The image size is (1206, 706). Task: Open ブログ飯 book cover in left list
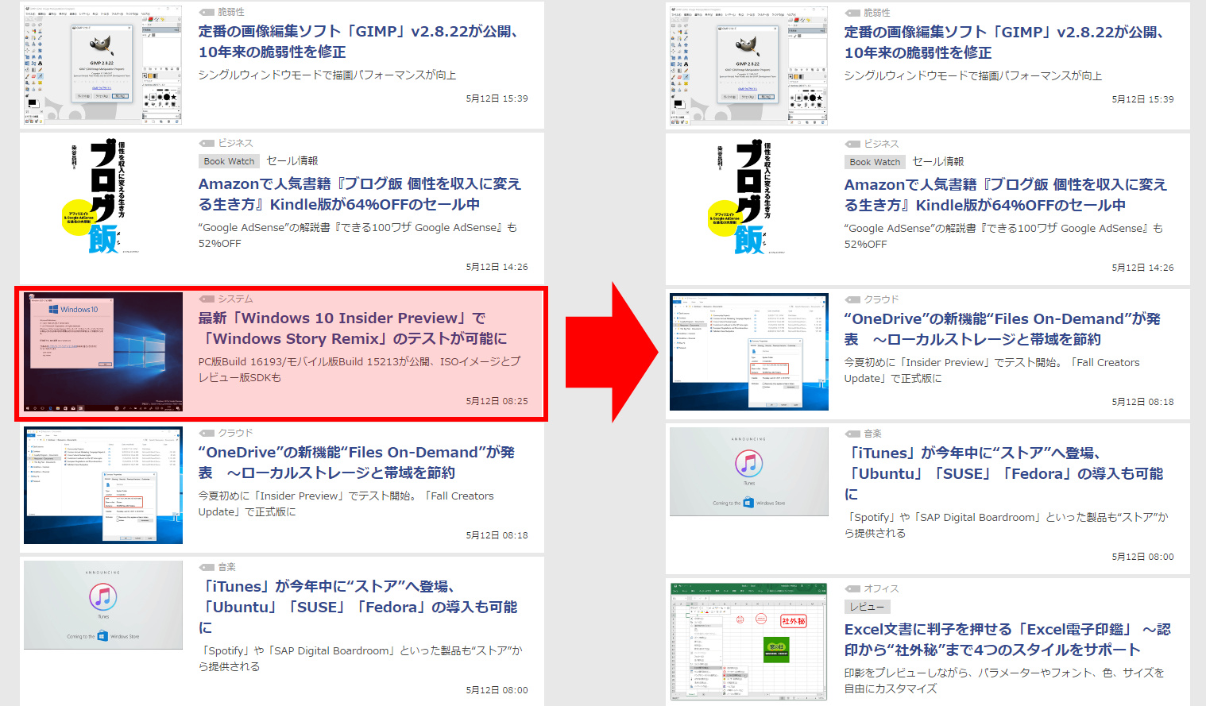pyautogui.click(x=103, y=196)
